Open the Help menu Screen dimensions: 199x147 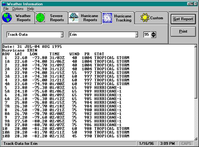(30, 9)
